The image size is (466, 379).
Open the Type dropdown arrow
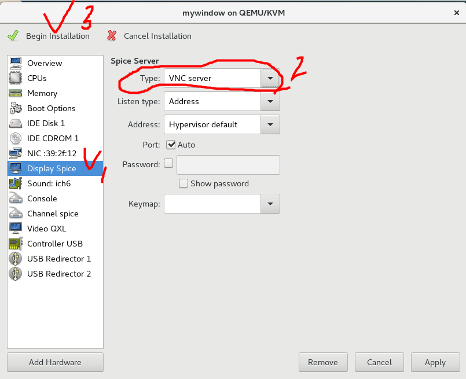270,78
